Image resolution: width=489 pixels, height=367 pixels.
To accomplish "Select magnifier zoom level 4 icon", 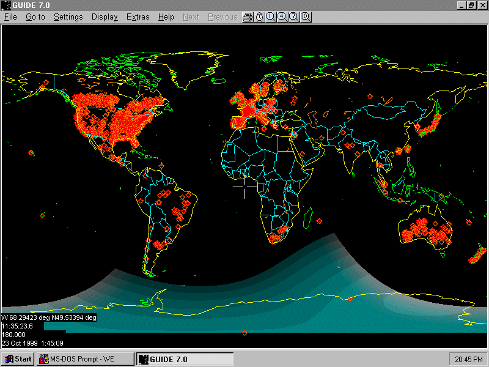I will [x=282, y=17].
